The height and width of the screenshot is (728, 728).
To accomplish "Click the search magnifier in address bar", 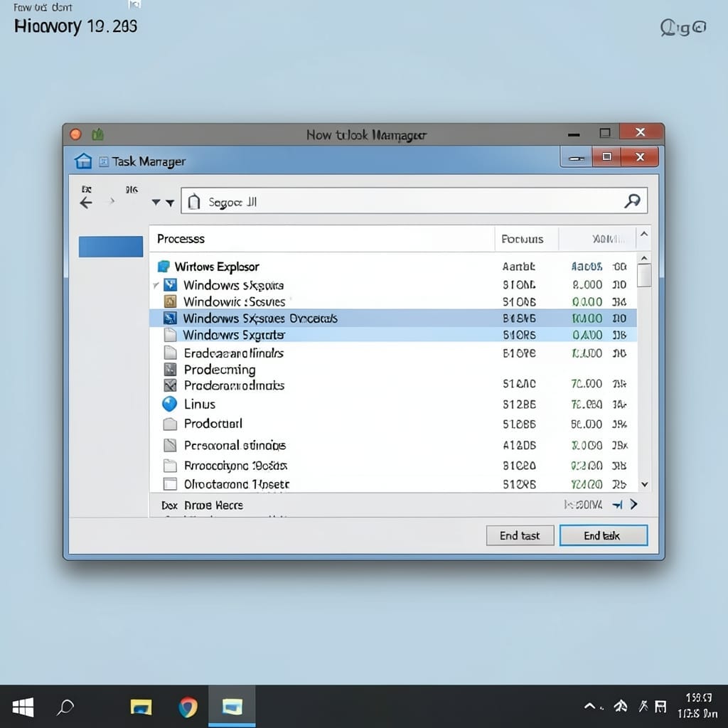I will pos(632,201).
